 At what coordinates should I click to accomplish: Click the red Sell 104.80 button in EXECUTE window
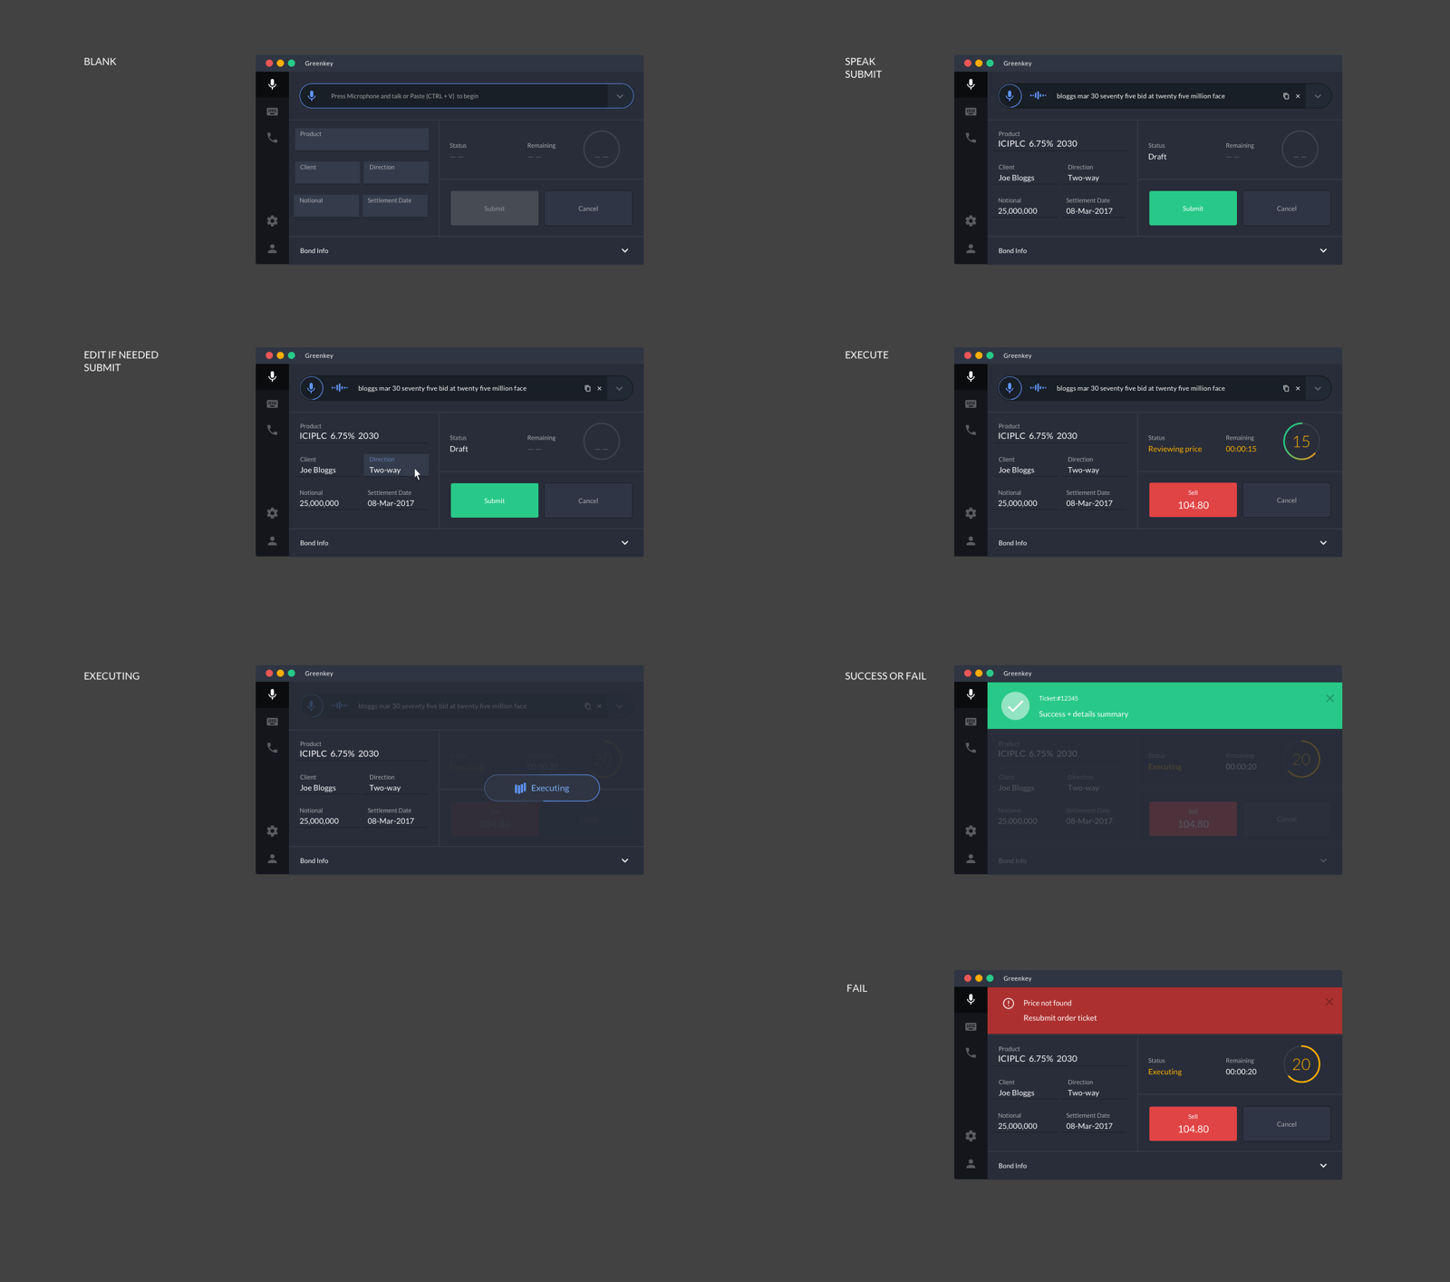point(1193,500)
